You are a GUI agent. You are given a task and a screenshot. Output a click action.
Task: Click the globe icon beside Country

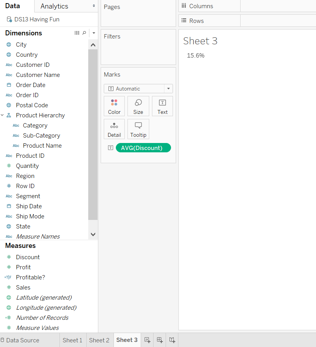(x=9, y=55)
